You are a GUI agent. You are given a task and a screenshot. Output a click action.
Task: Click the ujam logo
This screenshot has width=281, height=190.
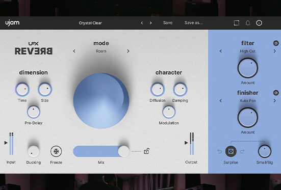click(x=12, y=23)
